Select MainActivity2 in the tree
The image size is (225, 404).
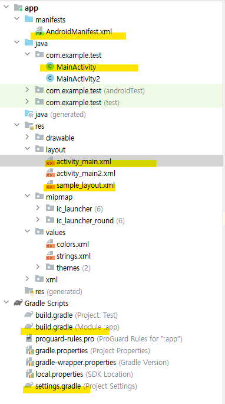pyautogui.click(x=78, y=79)
